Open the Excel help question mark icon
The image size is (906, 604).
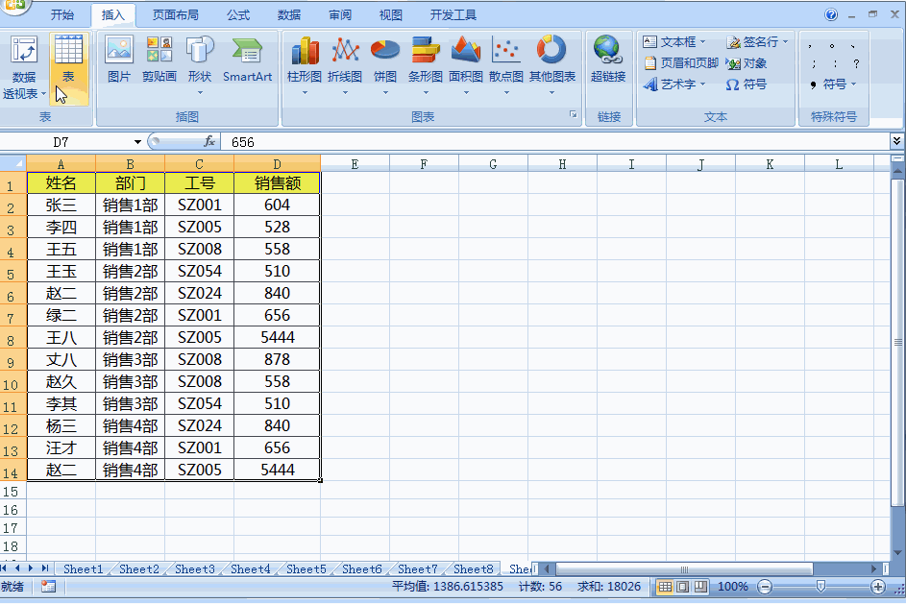click(831, 14)
